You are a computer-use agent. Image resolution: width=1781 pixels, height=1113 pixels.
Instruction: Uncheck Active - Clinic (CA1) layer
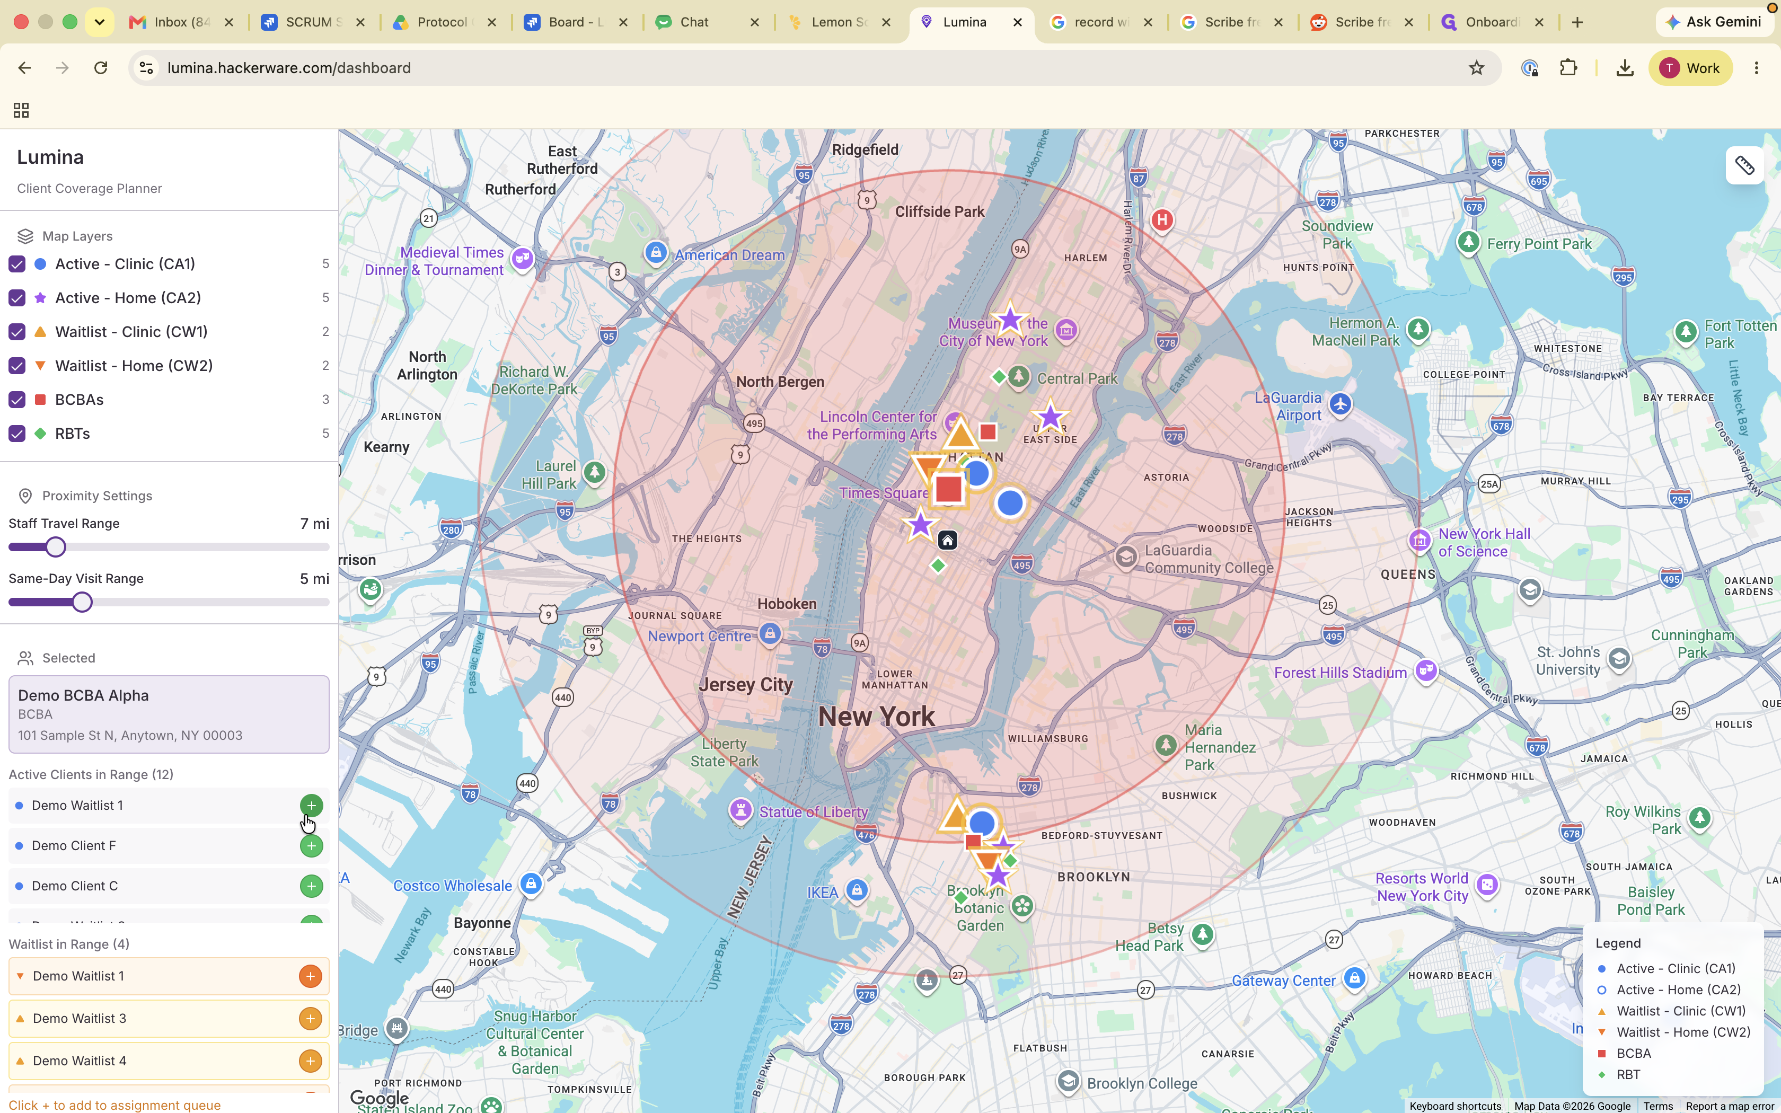coord(17,264)
